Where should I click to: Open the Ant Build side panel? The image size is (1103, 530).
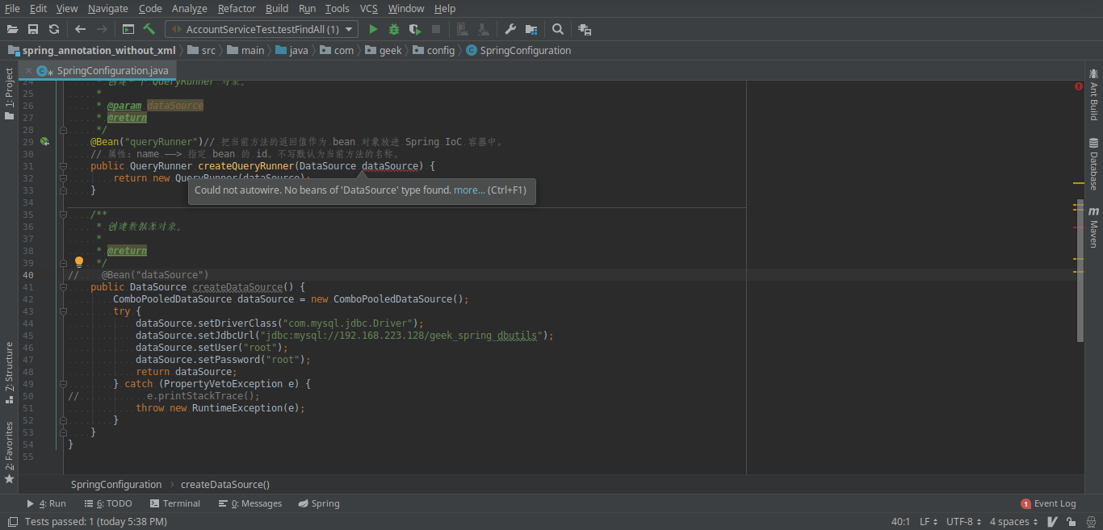coord(1094,95)
